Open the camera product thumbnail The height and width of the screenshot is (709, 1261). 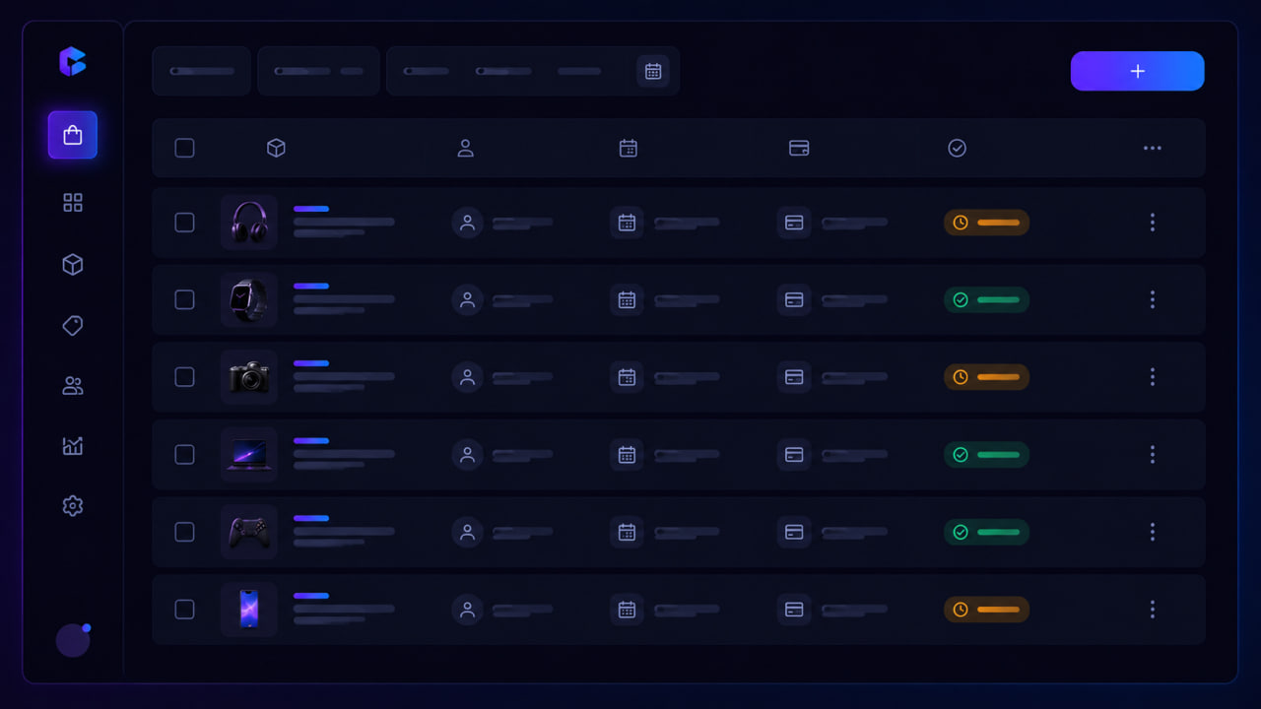[249, 377]
